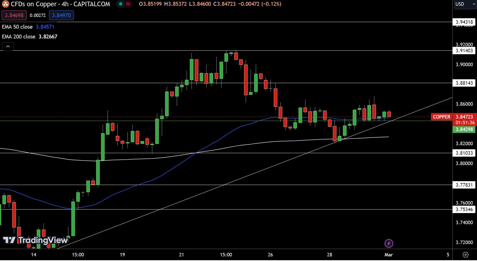Click the green market status dot

coord(120,4)
